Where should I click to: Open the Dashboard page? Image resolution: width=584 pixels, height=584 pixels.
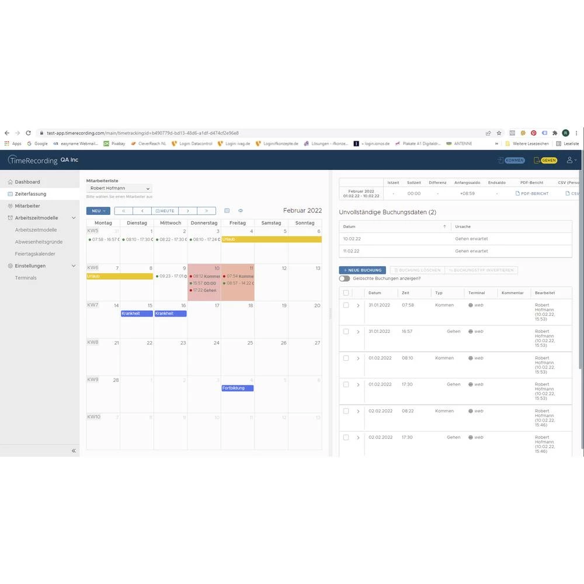coord(27,182)
